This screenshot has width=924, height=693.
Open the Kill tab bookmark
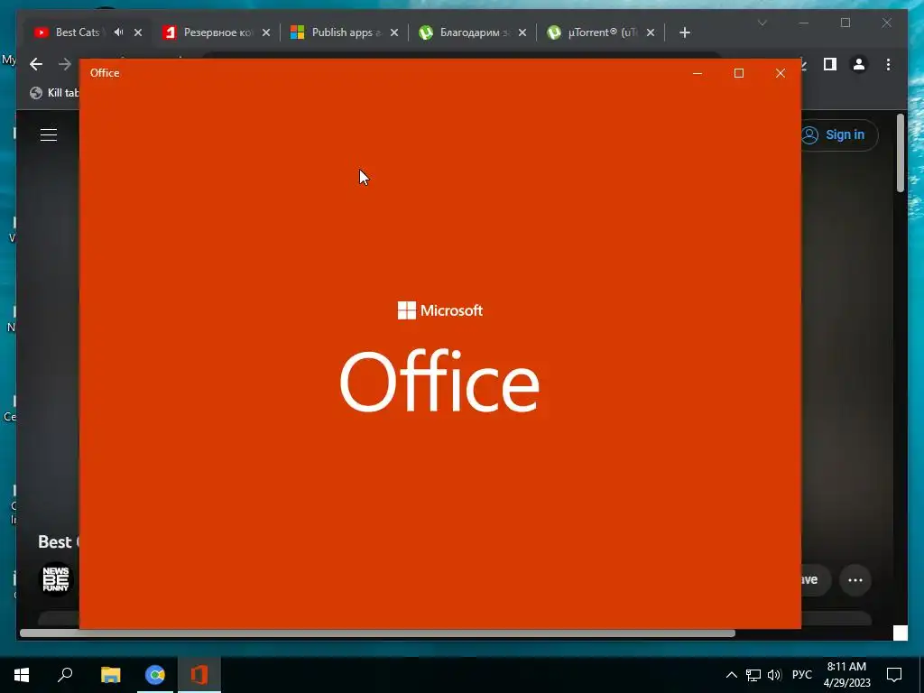(54, 93)
